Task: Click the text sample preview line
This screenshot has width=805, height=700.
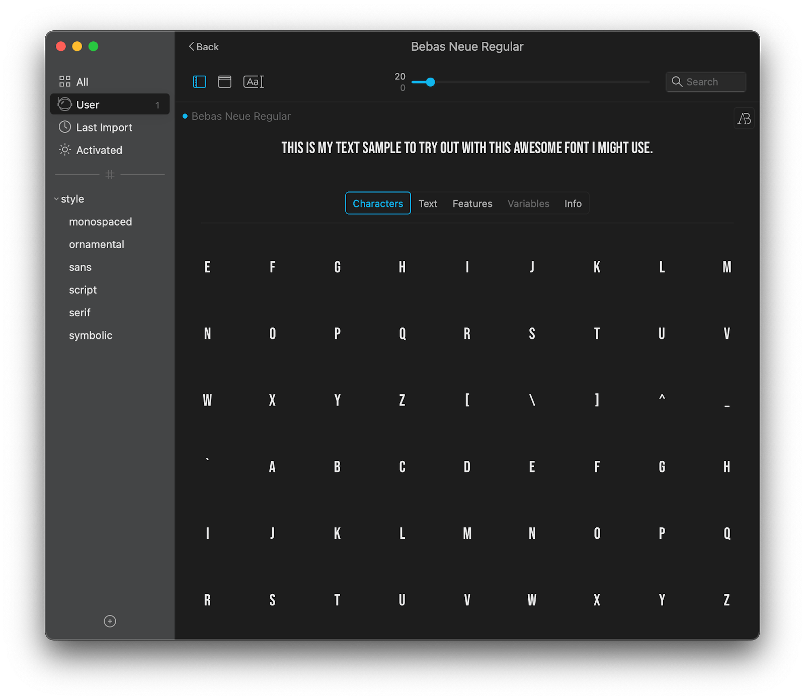Action: (467, 148)
